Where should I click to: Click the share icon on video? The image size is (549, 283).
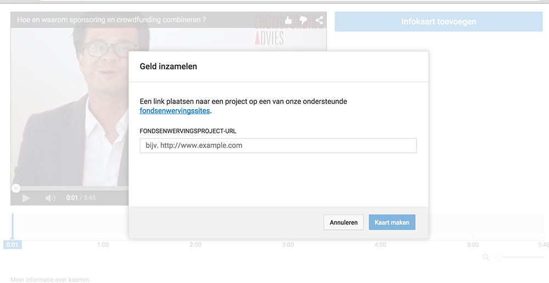tap(319, 20)
